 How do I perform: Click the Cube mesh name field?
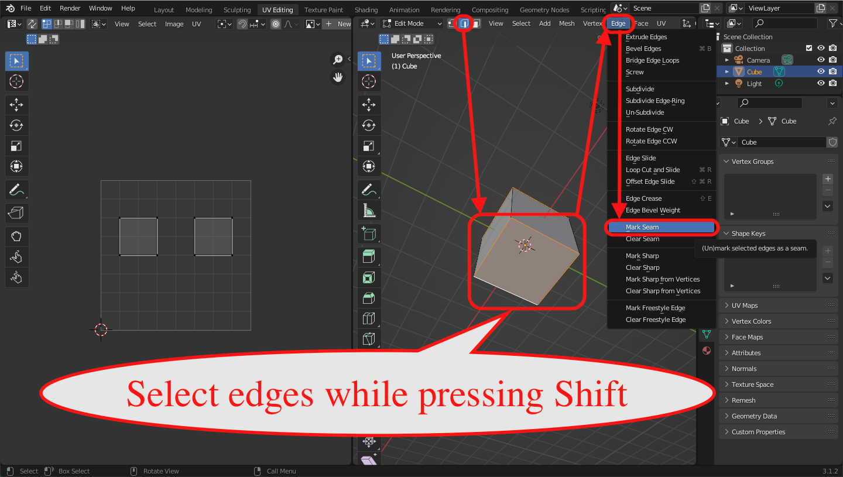(782, 142)
